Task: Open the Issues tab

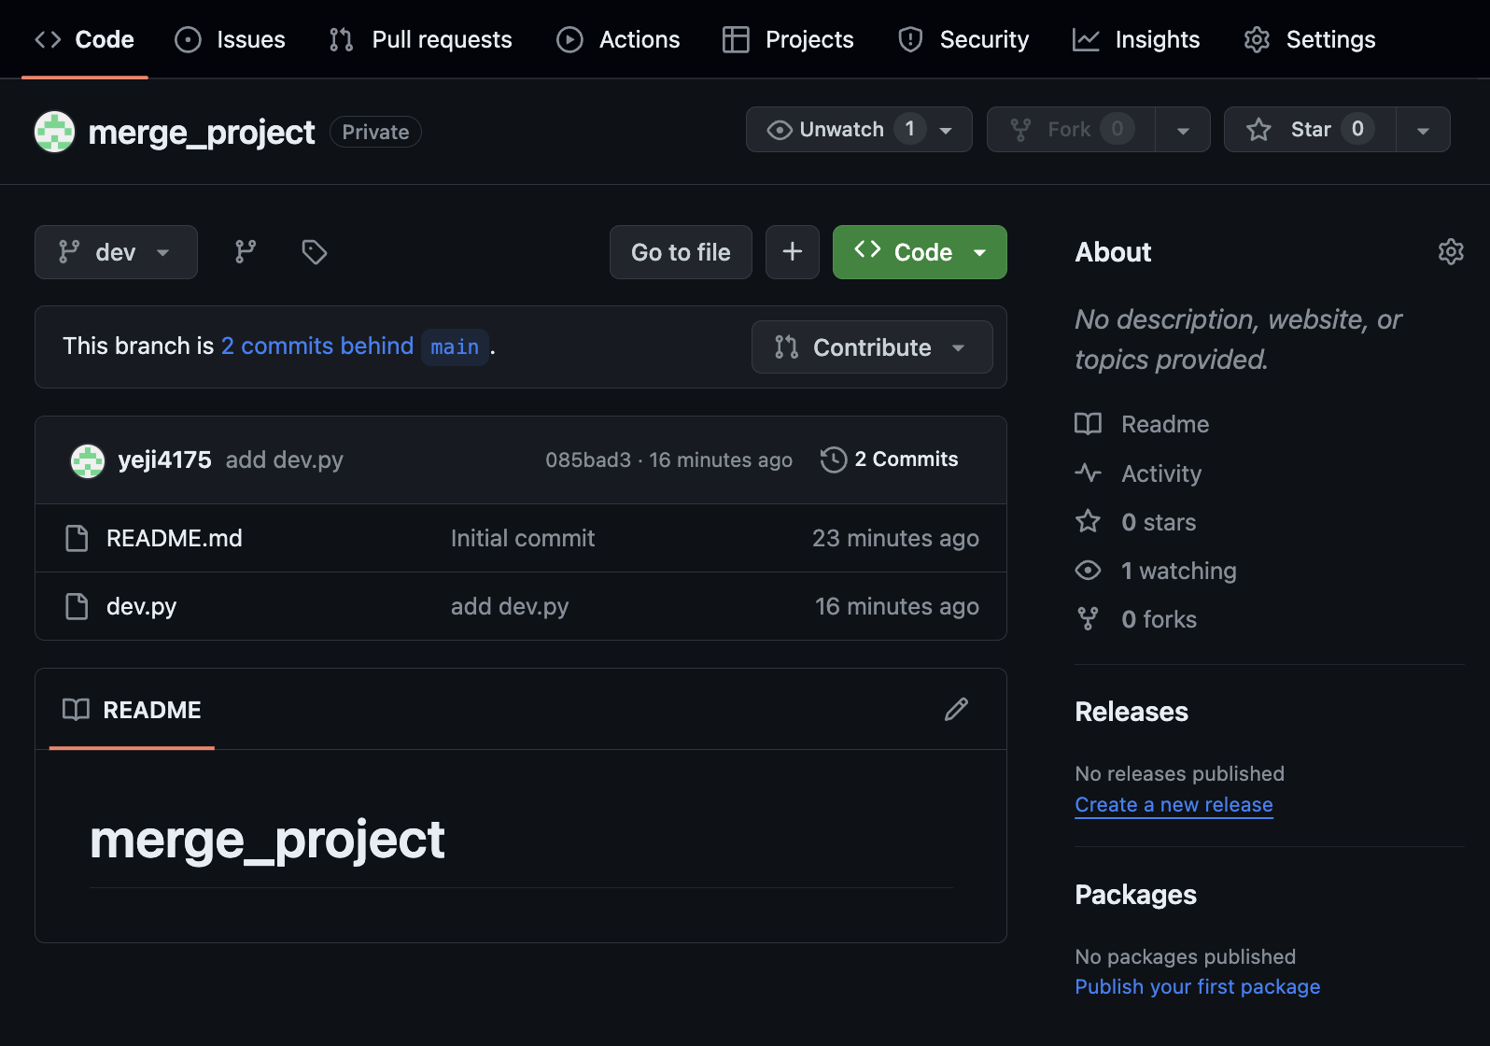Action: (x=230, y=39)
